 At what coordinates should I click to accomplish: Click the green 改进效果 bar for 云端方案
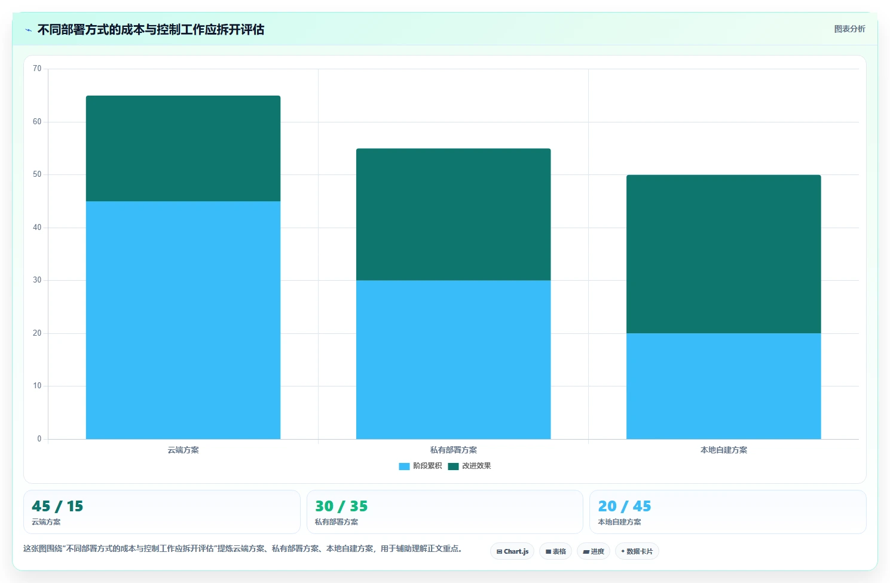click(183, 148)
